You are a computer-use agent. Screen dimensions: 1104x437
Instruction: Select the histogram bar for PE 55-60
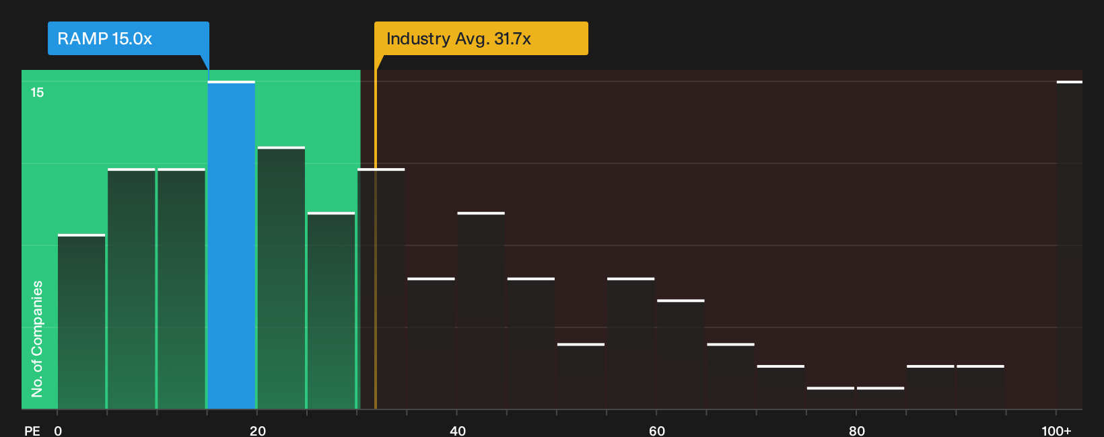631,343
